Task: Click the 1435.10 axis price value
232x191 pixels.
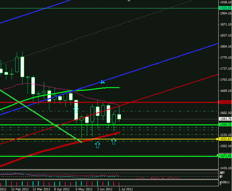Action: point(226,168)
